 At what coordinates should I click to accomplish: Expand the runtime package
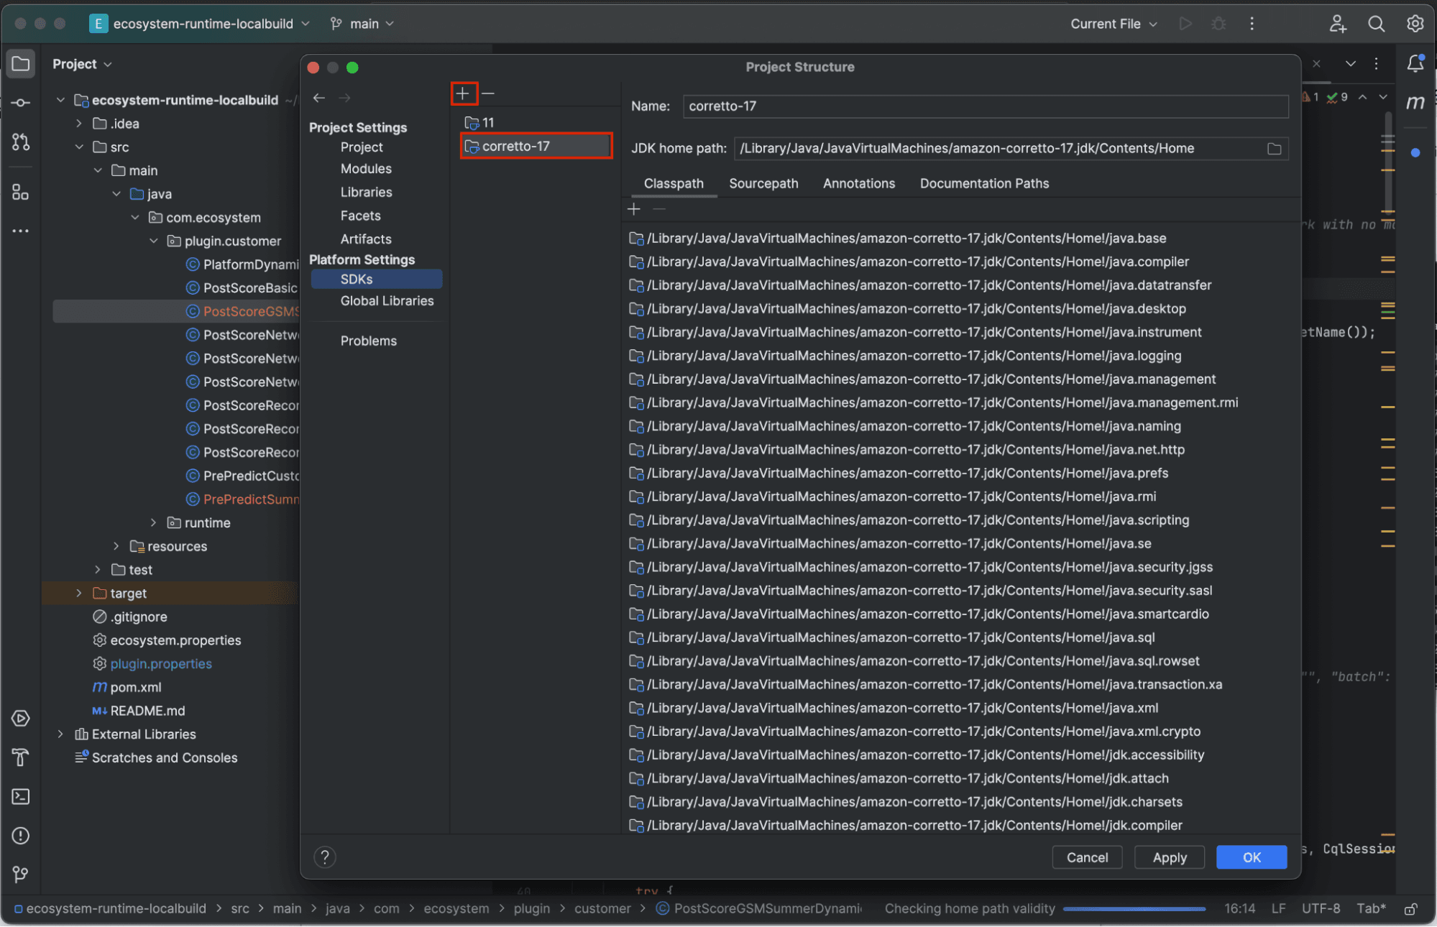tap(153, 523)
